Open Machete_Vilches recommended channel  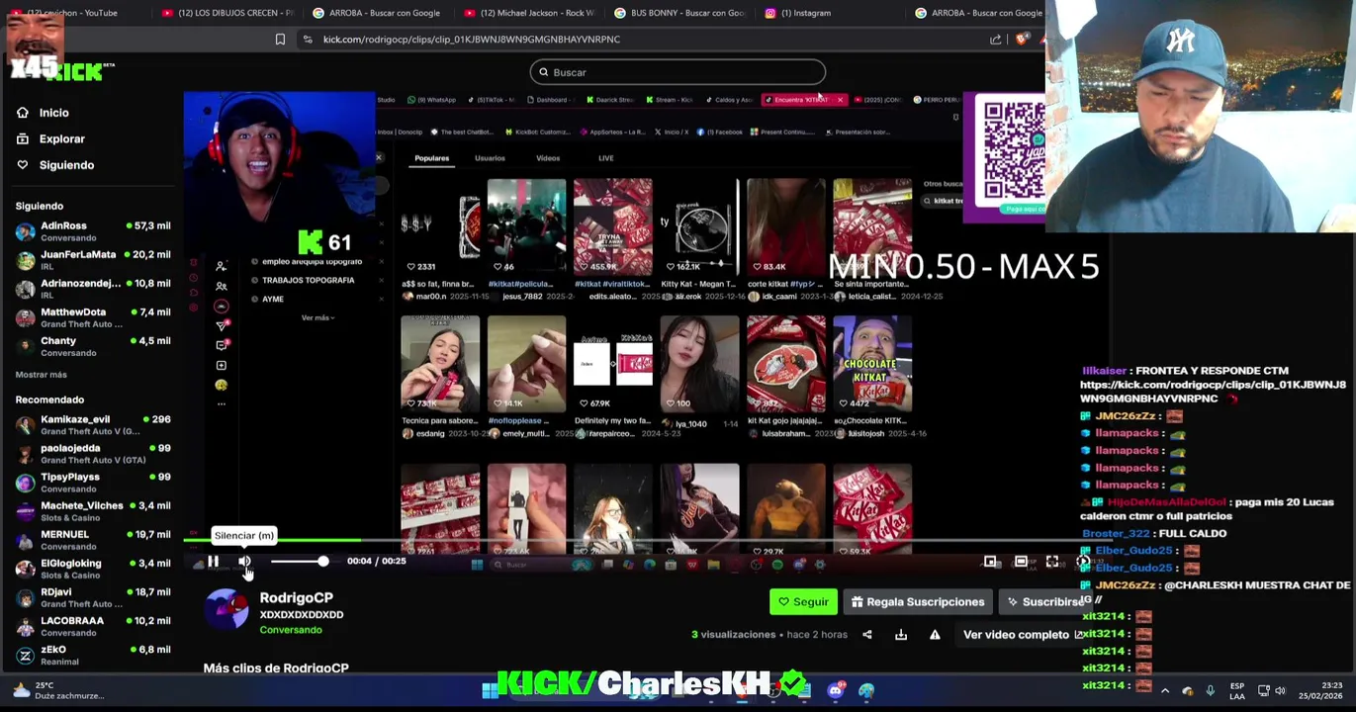point(93,511)
